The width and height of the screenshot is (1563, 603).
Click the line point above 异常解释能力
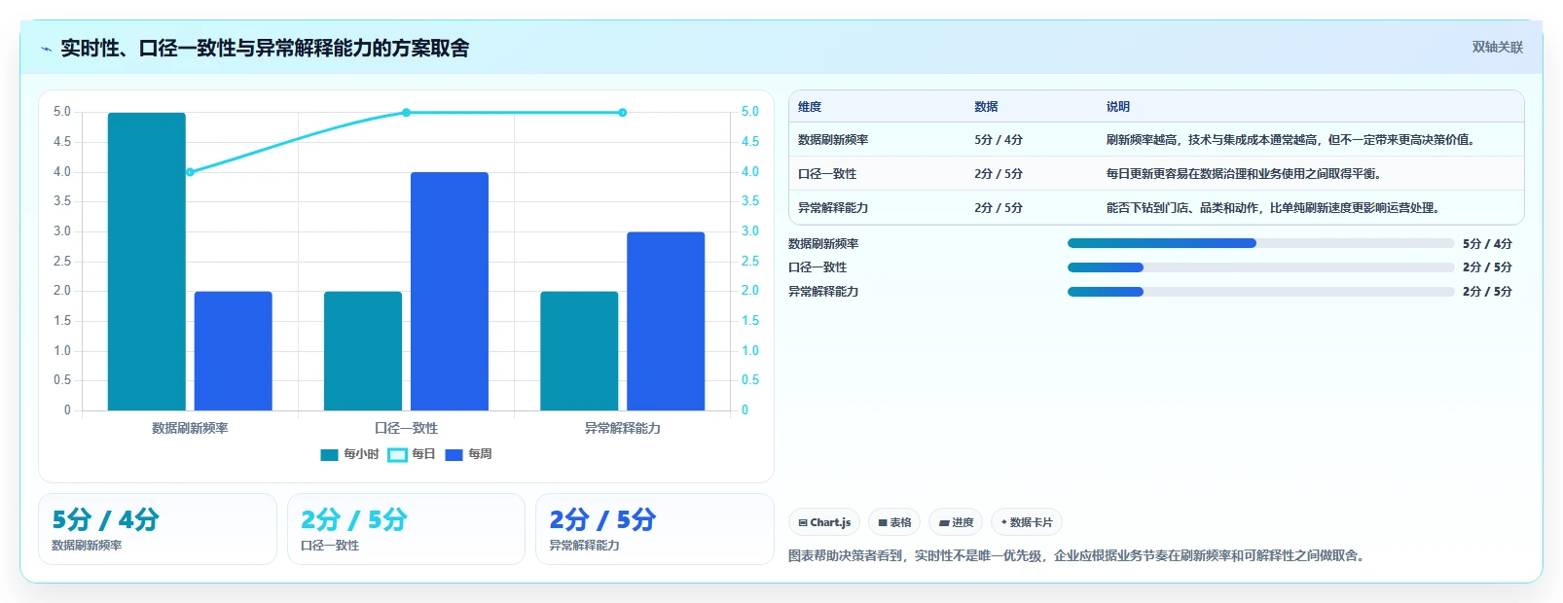coord(623,113)
